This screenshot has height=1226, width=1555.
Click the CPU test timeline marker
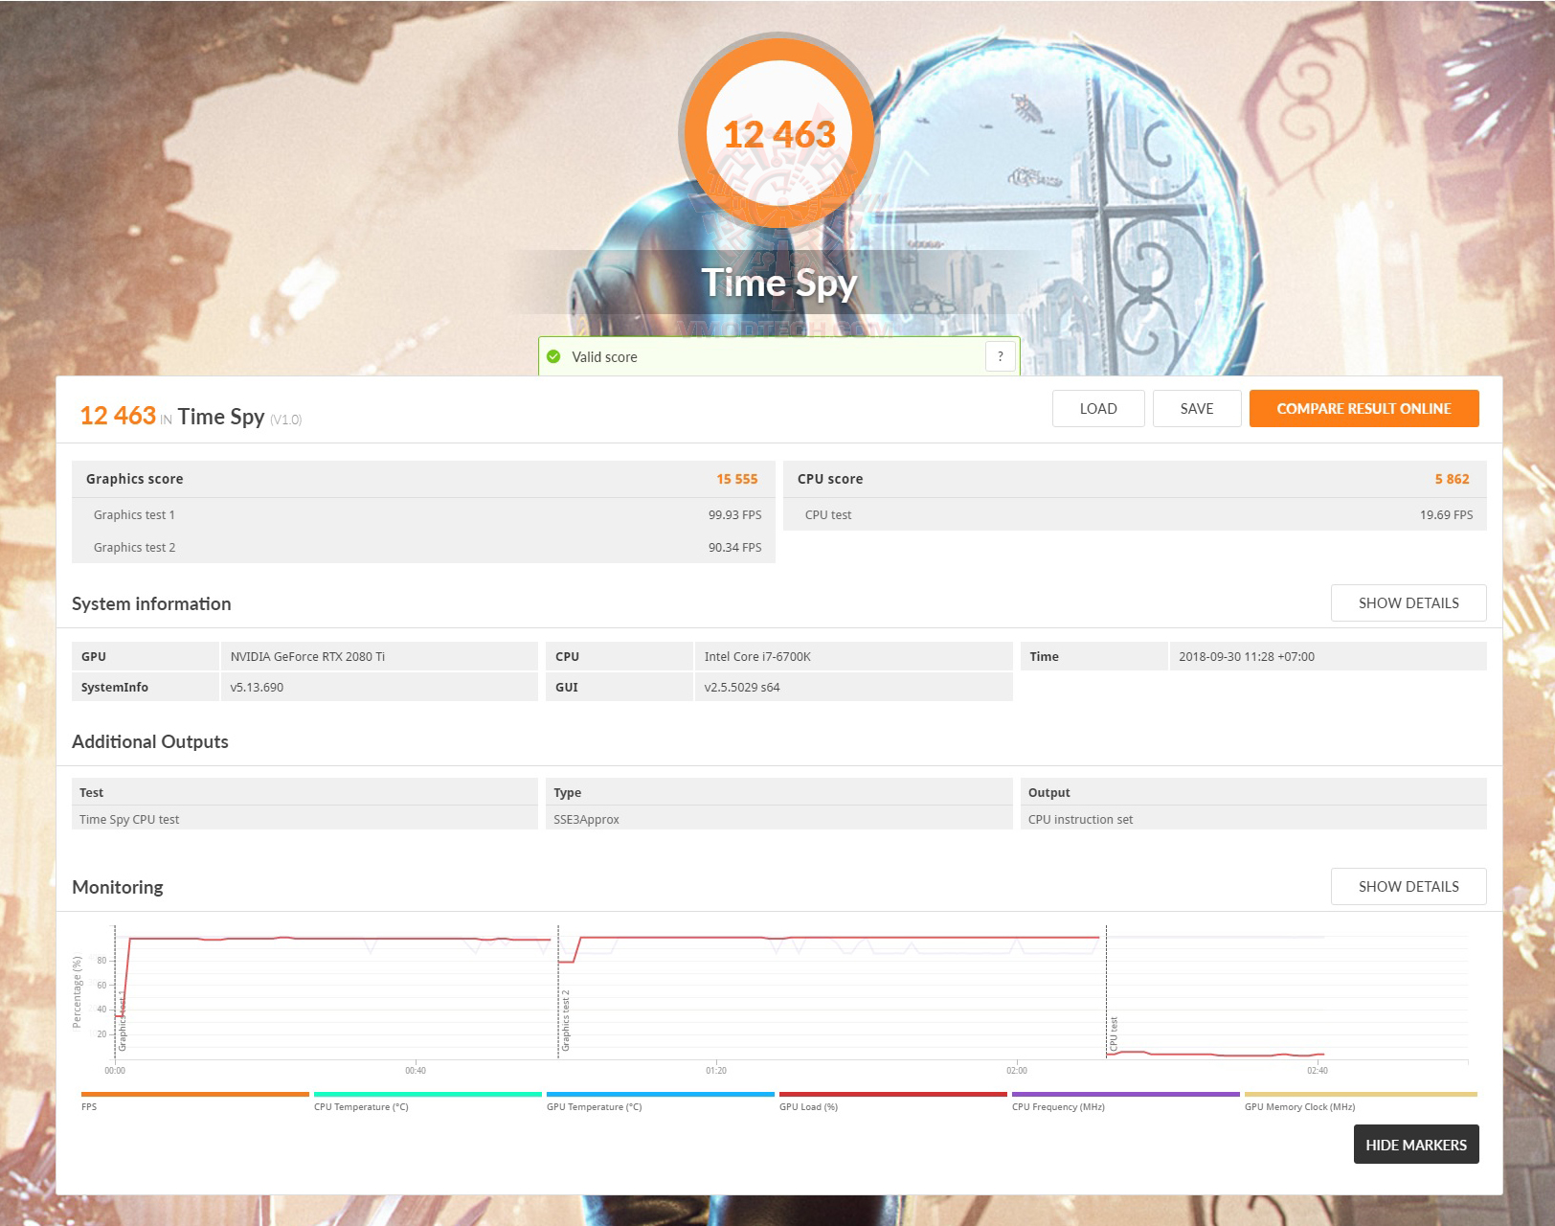(x=1113, y=1034)
